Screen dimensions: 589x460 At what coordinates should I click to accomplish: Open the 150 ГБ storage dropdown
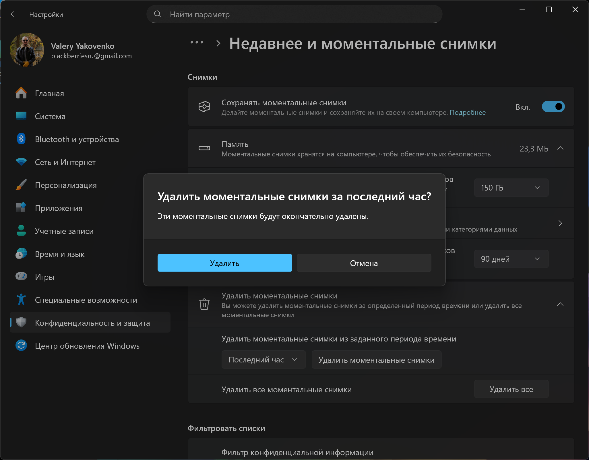(511, 188)
